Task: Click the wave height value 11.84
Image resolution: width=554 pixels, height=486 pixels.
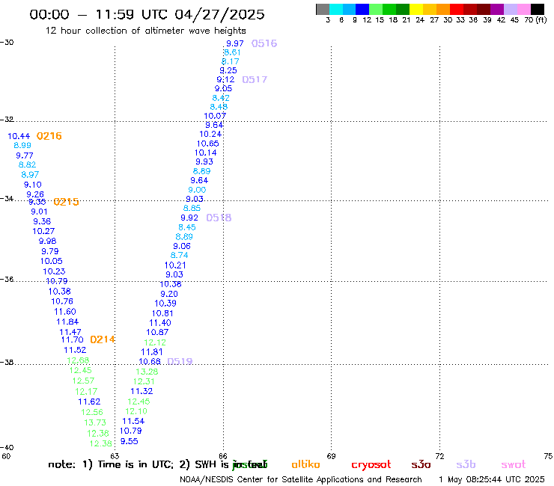Action: coord(67,322)
